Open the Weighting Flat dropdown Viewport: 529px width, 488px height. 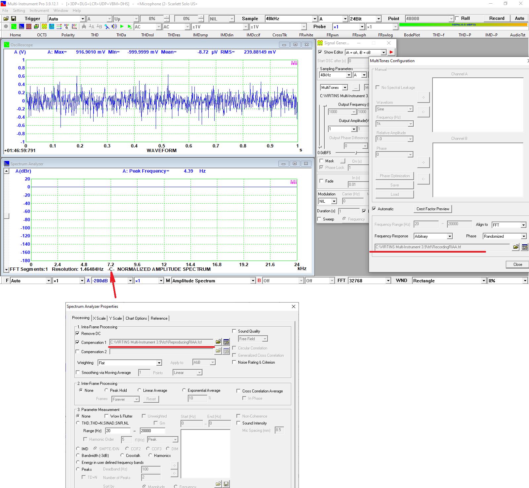pos(159,363)
